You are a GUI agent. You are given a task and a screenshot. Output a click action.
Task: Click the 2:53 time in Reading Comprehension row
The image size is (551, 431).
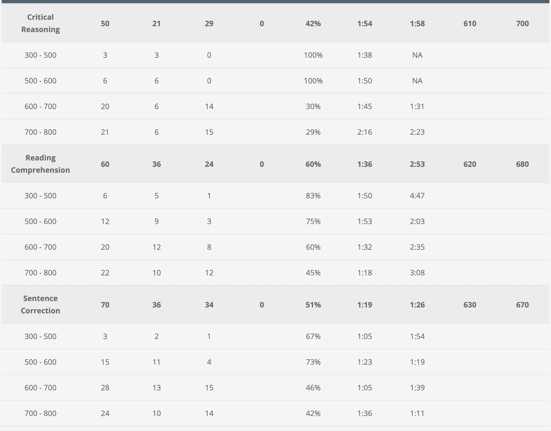pos(417,164)
